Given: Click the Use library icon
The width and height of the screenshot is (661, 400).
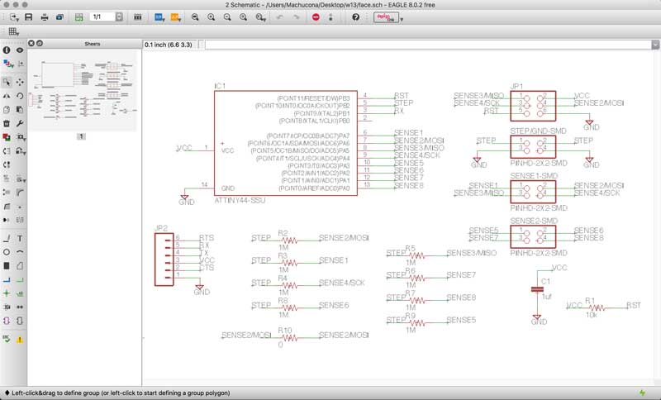Looking at the screenshot, I should [137, 17].
